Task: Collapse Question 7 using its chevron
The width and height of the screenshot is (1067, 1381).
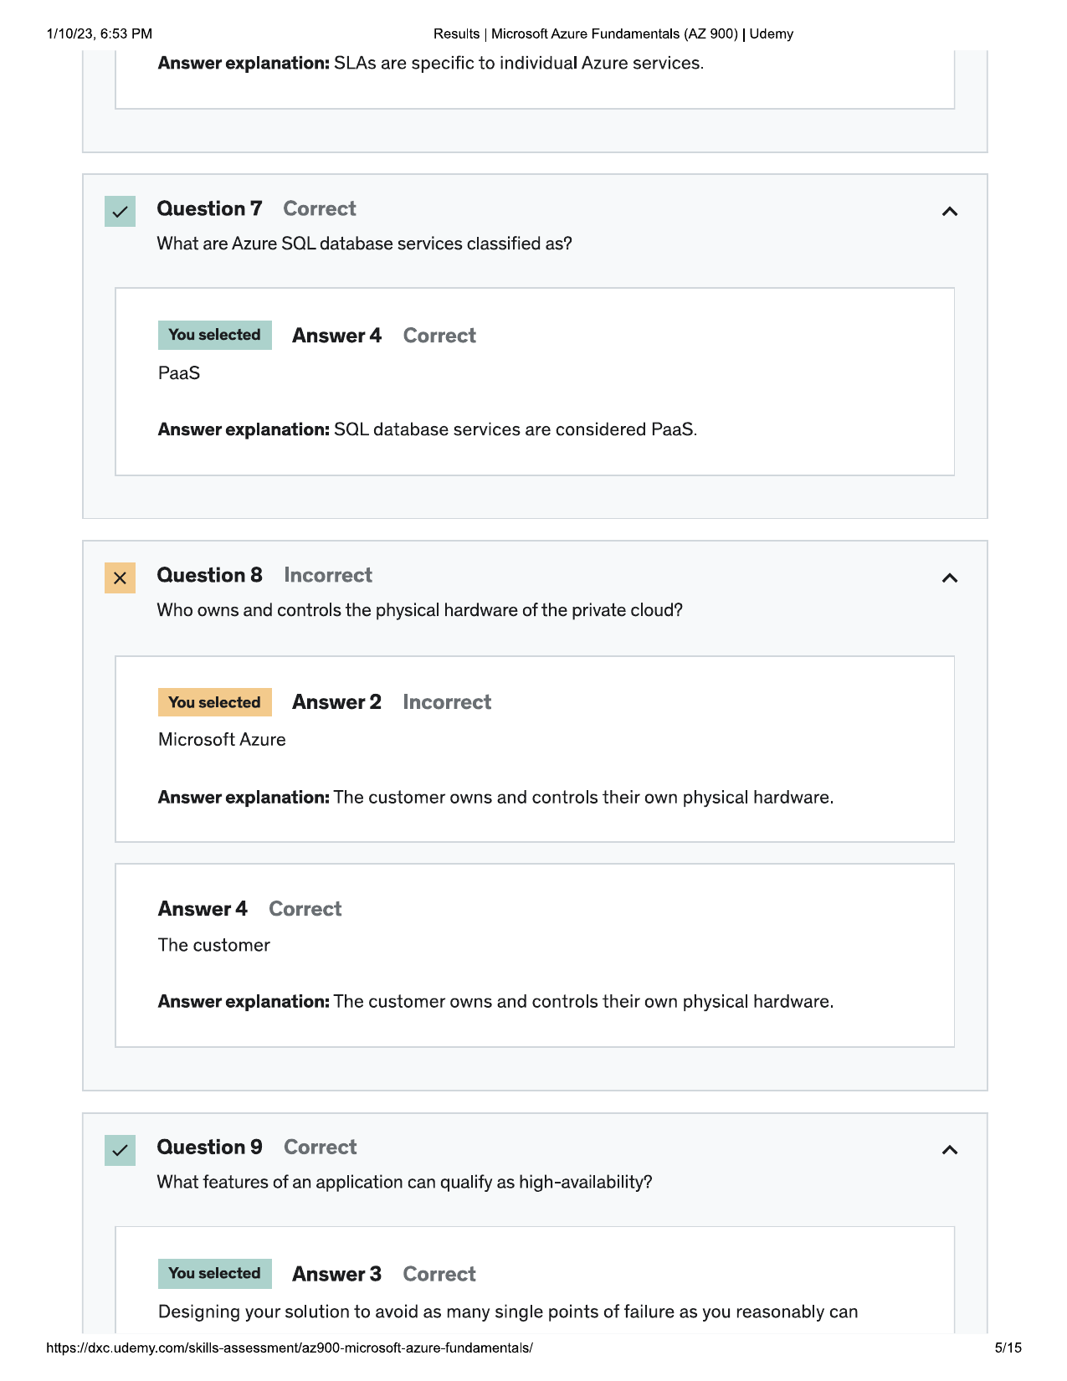Action: click(949, 212)
